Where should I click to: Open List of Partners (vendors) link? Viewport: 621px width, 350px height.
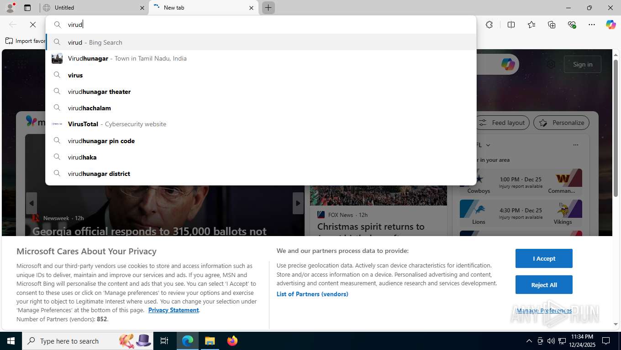click(312, 294)
